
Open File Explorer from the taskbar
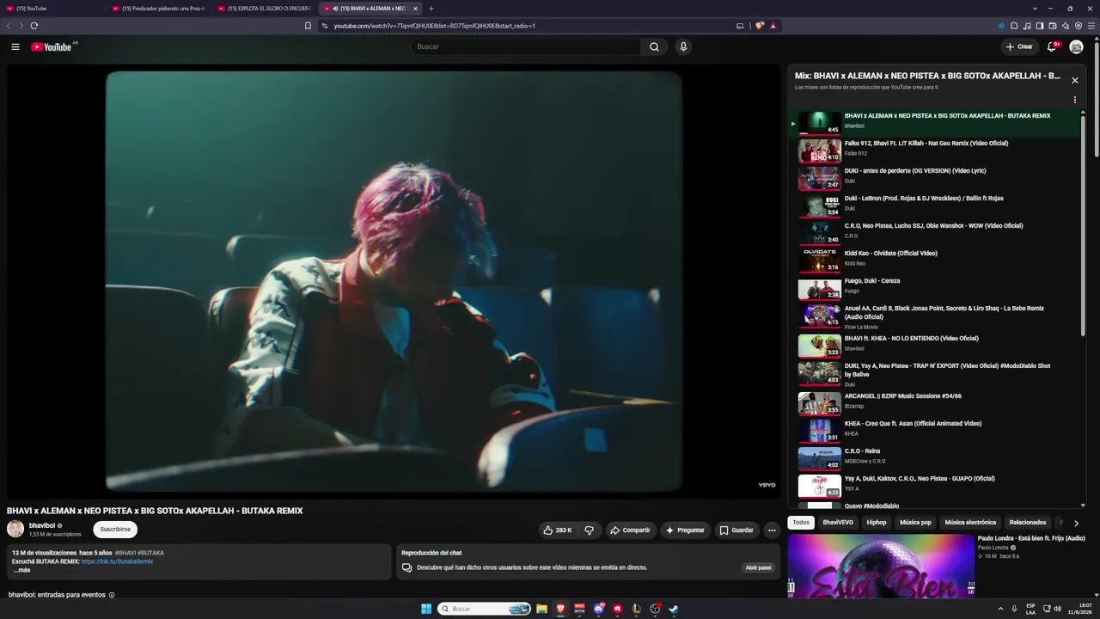(x=541, y=609)
